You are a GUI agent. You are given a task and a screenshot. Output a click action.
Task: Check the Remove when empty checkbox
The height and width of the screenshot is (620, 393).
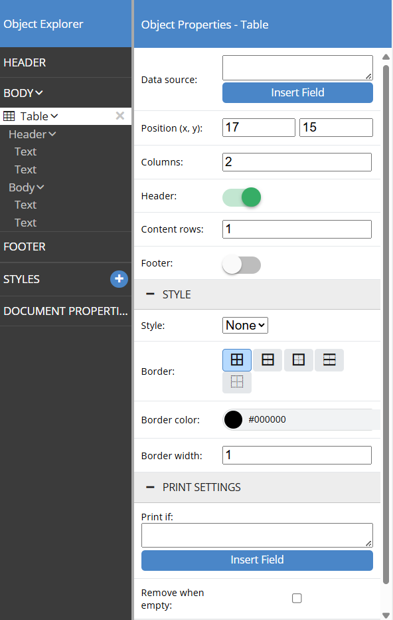pyautogui.click(x=297, y=598)
